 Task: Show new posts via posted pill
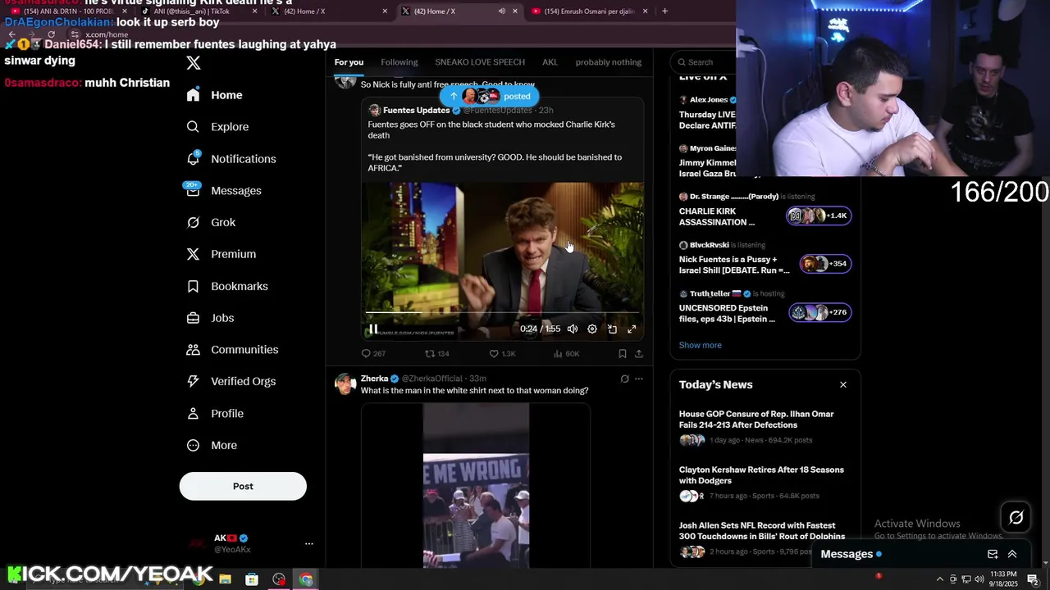tap(489, 96)
